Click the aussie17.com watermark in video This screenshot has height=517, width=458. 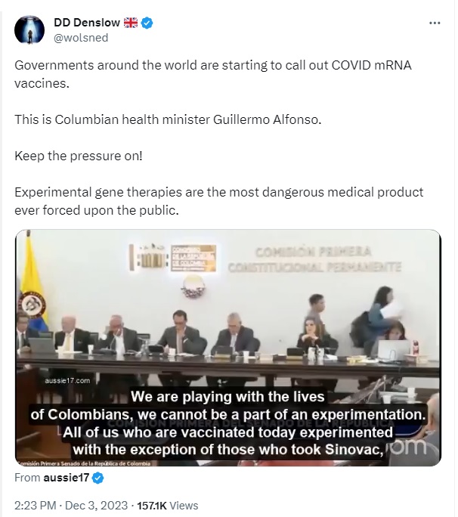coord(67,380)
